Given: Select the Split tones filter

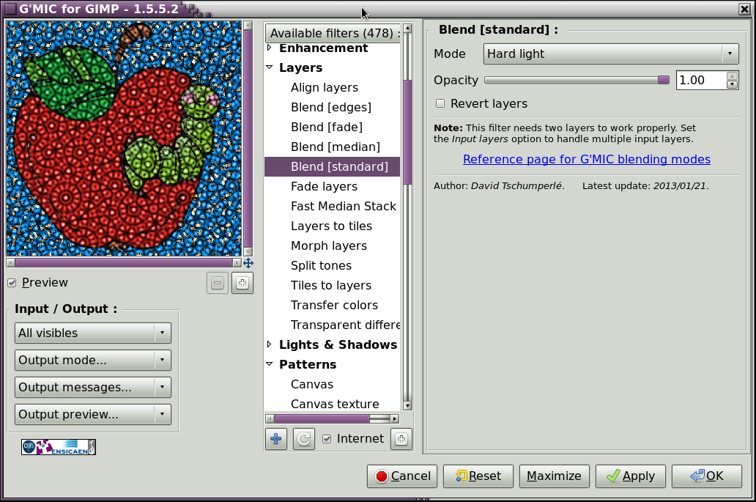Looking at the screenshot, I should coord(332,265).
